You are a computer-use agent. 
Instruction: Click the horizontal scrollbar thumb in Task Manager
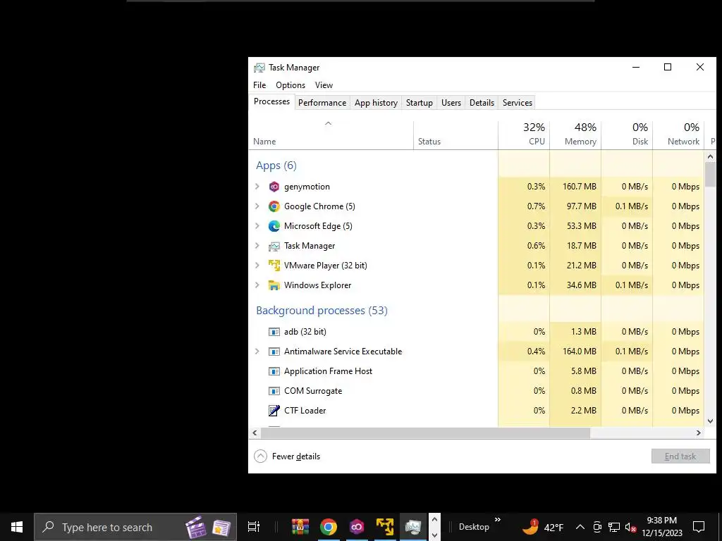(x=425, y=433)
